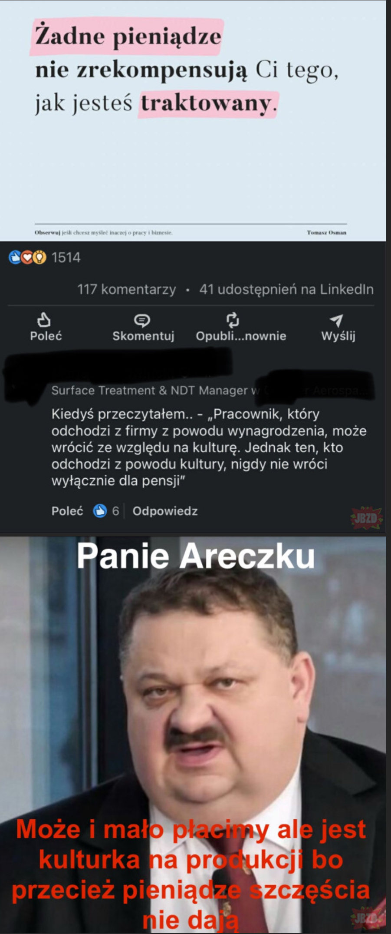Viewport: 391px width, 934px height.
Task: Click the comment text starting with Kiedyś przeczytałem
Action: [209, 447]
